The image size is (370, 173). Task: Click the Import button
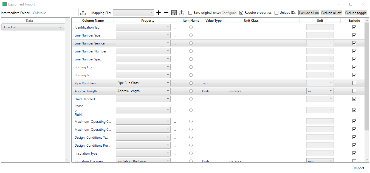359,168
